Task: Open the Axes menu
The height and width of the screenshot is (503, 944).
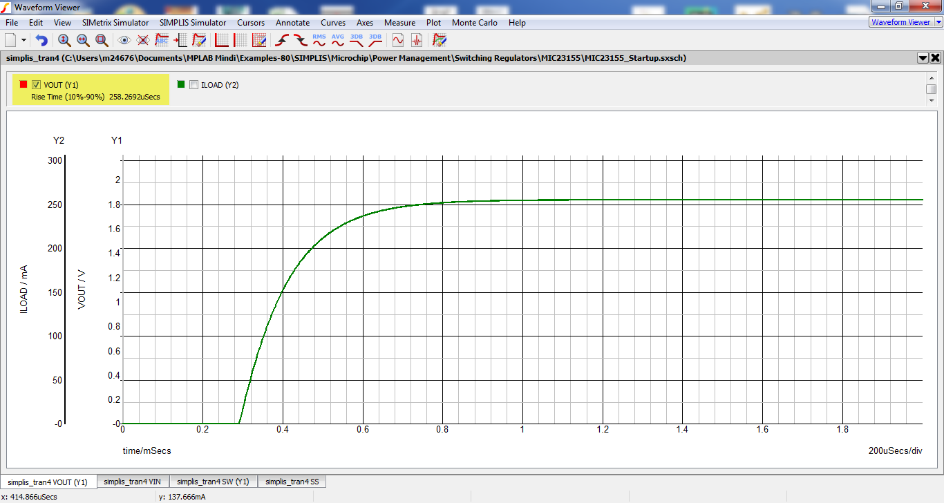Action: pos(365,23)
